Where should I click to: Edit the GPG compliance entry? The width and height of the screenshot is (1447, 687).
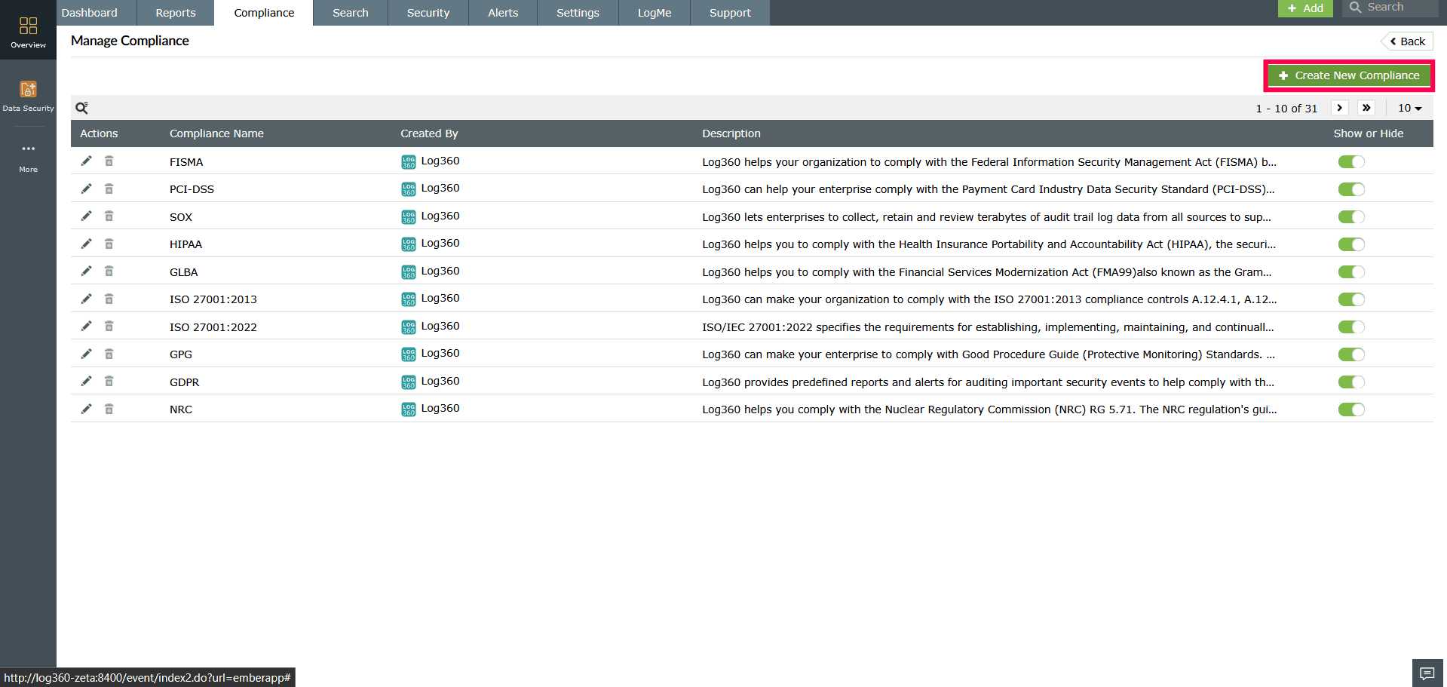click(x=86, y=354)
